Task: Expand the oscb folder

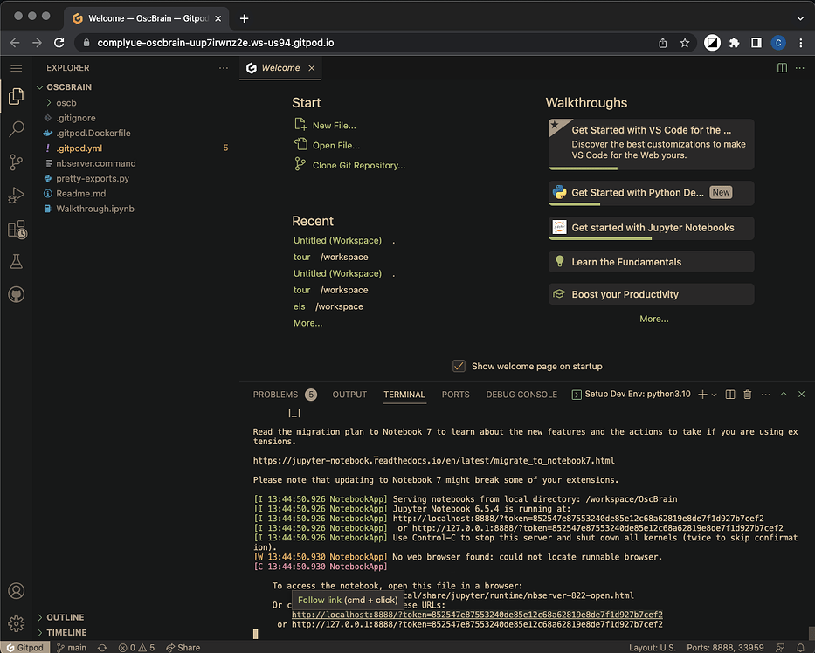Action: [x=66, y=103]
